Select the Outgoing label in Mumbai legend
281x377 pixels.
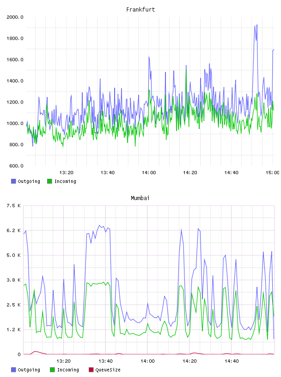29,370
